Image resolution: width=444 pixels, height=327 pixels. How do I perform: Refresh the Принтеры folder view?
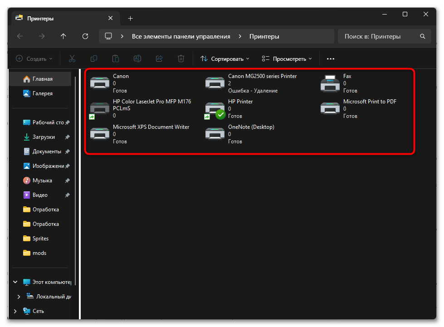(x=85, y=36)
